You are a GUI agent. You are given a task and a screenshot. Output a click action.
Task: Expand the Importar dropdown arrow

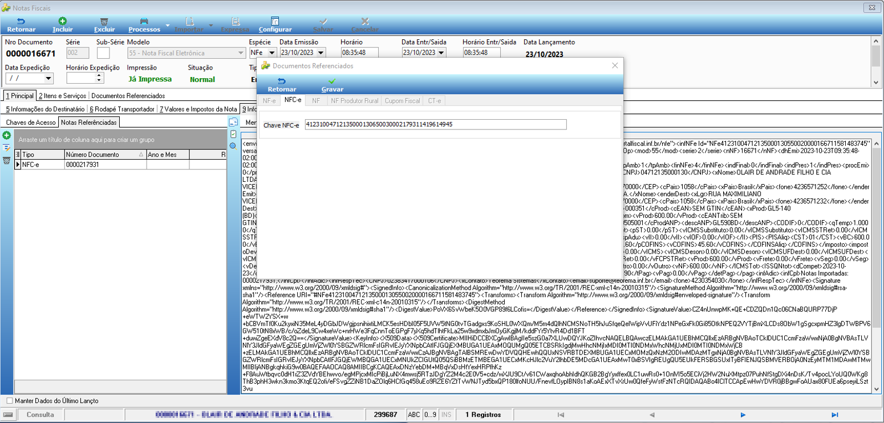[210, 26]
